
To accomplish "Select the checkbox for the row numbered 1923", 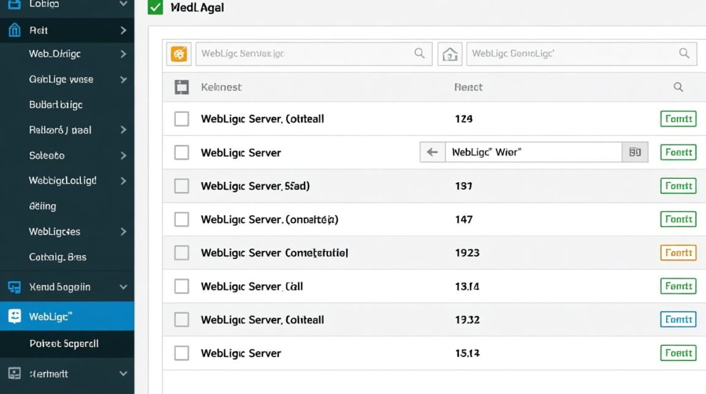I will click(181, 253).
